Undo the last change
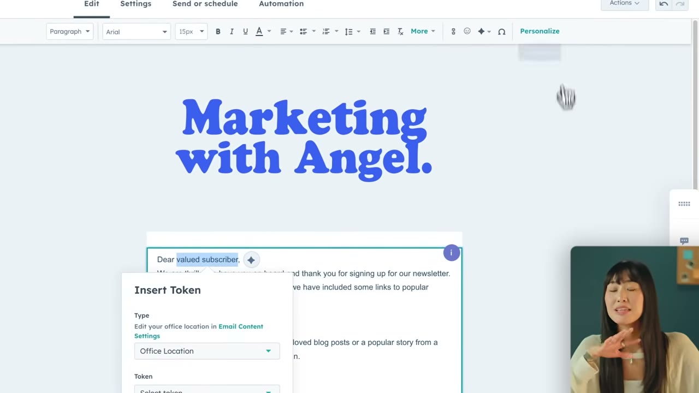 tap(664, 4)
